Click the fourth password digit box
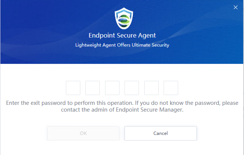Viewport: 244px width, 155px height. coord(132,88)
